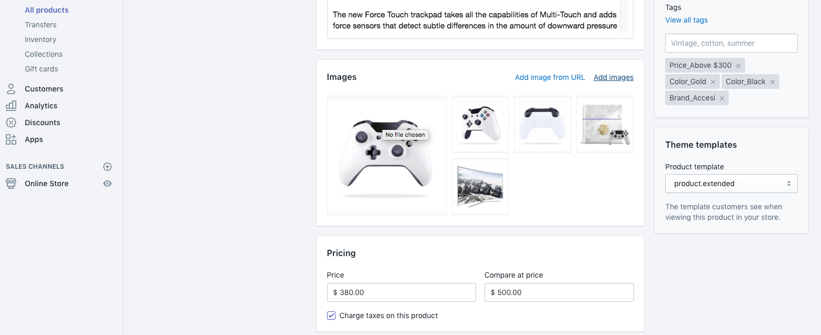Click the Compare at price field
The height and width of the screenshot is (335, 821).
pos(559,292)
